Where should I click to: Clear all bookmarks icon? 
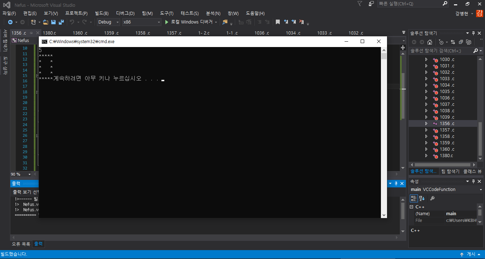click(x=301, y=22)
